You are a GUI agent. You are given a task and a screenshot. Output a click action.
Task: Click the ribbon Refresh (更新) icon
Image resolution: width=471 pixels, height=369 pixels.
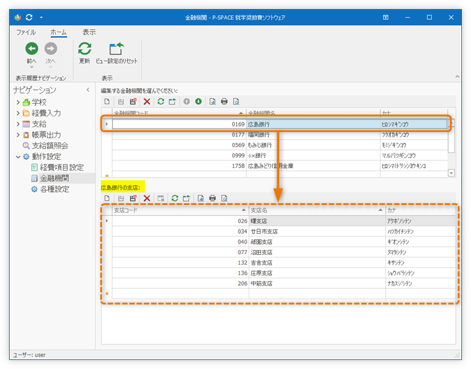click(85, 49)
